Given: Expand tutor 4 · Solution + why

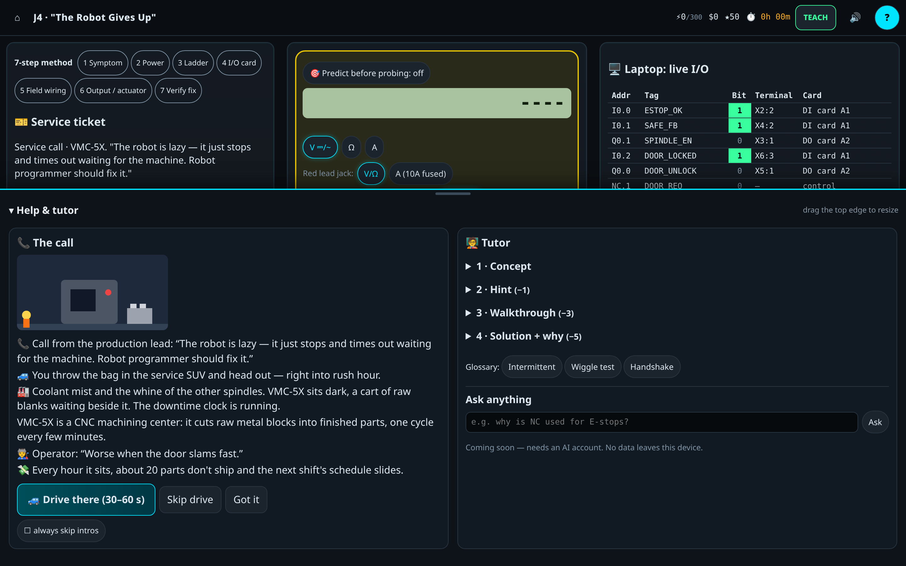Looking at the screenshot, I should [x=524, y=336].
